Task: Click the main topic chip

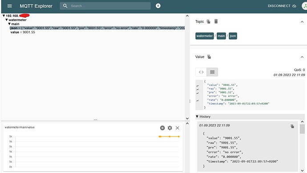Action: coord(221,36)
